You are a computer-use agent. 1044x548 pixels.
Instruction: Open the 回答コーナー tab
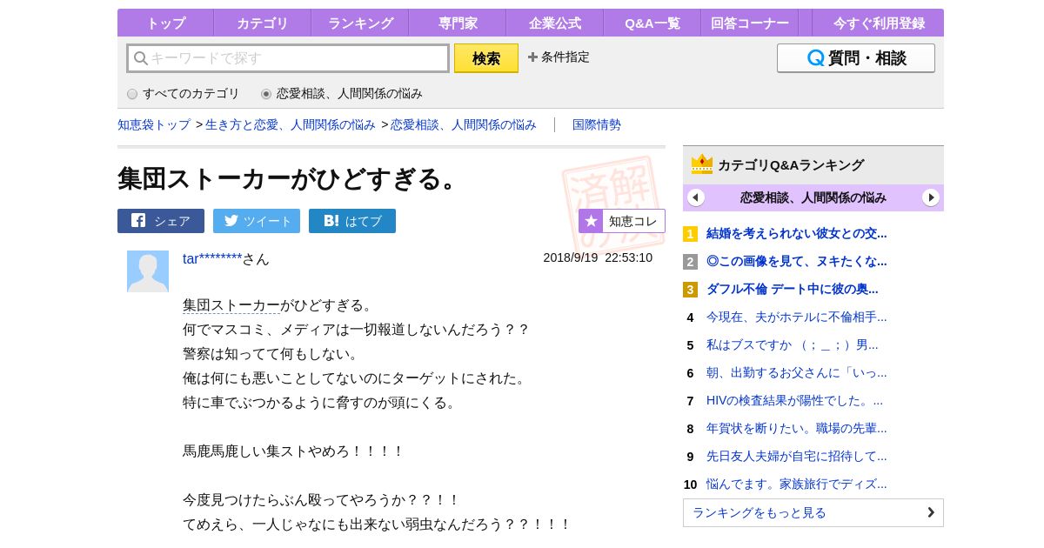coord(749,23)
